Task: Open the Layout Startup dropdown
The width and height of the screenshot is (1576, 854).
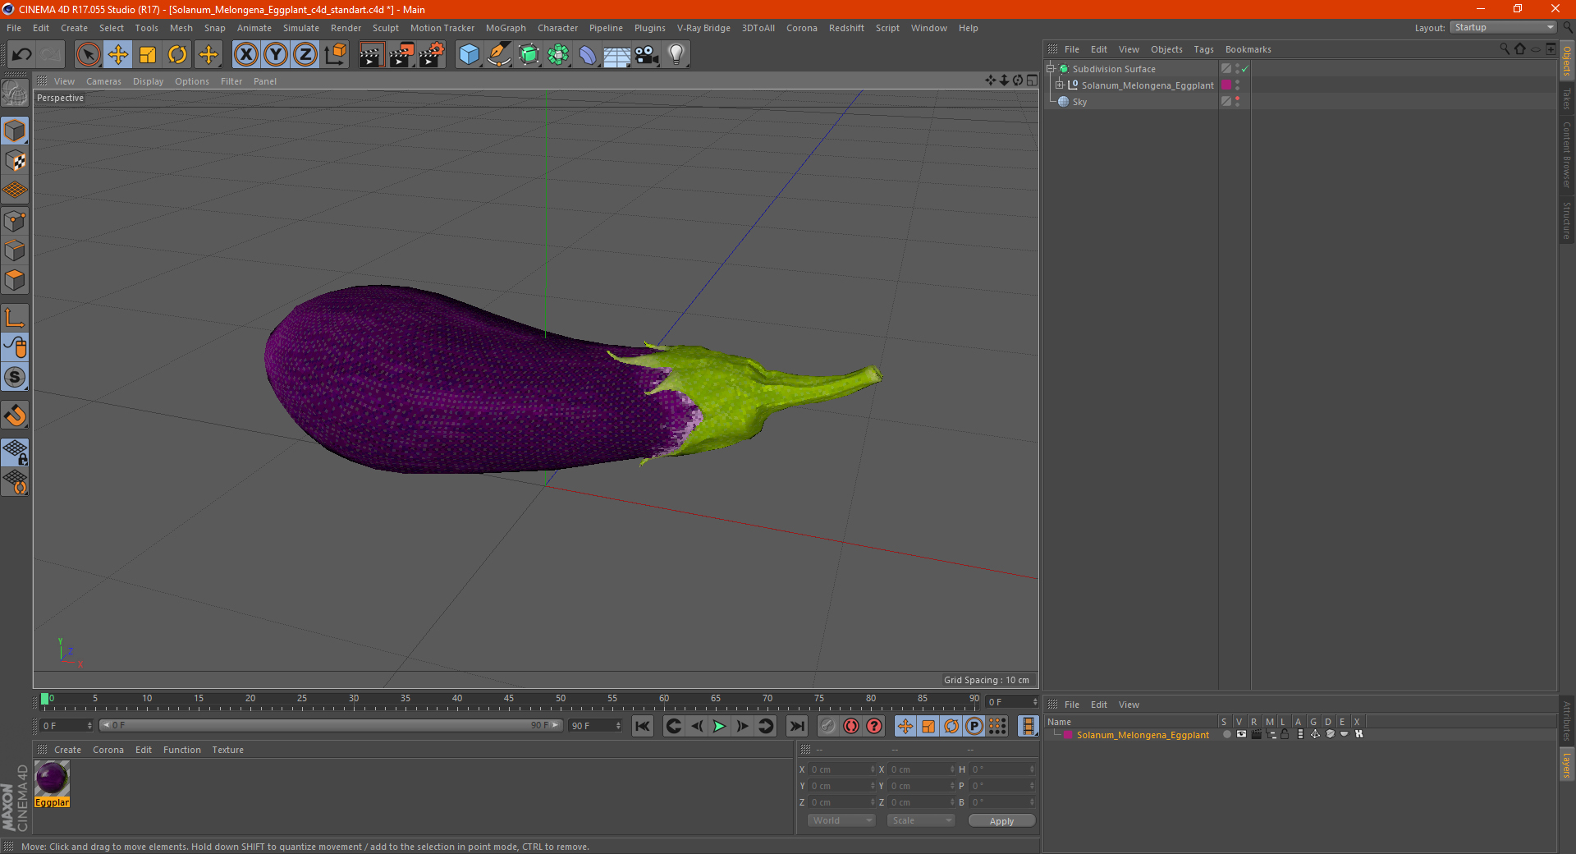Action: click(x=1503, y=27)
